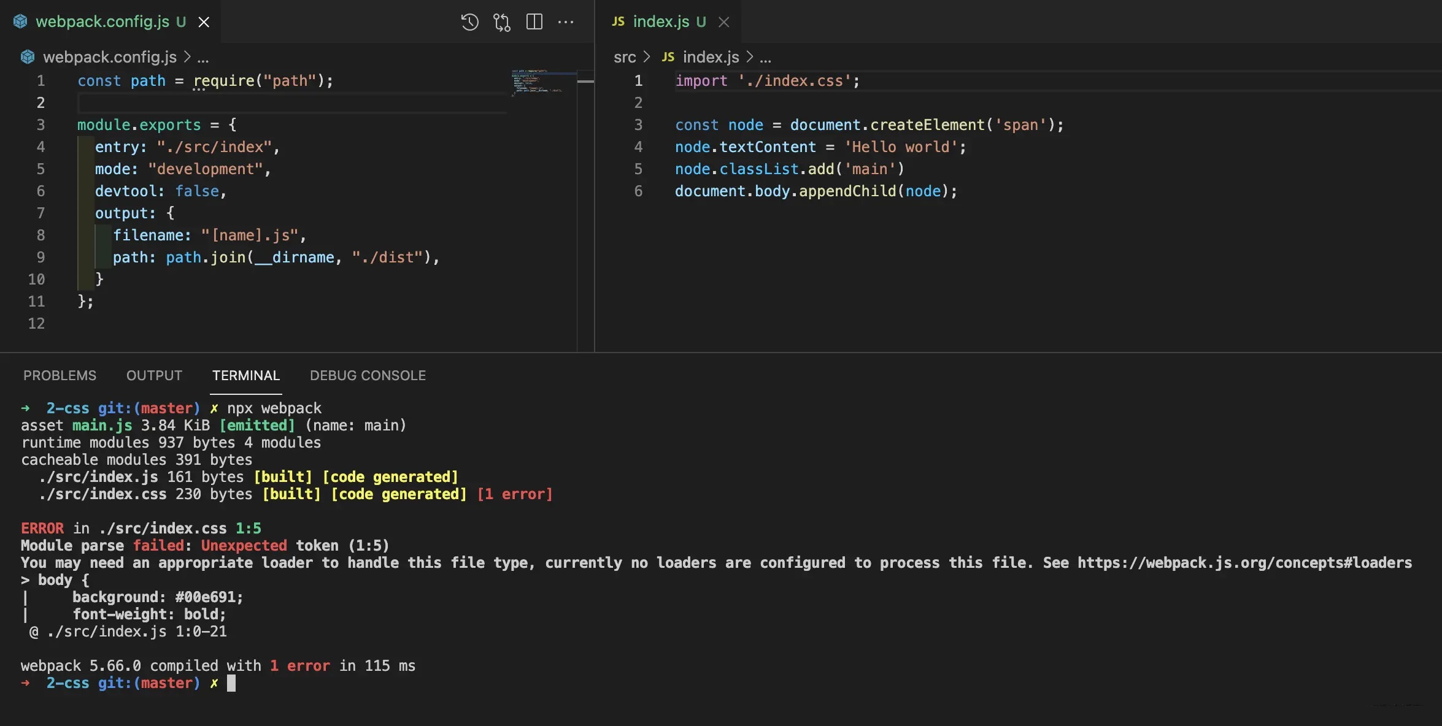The image size is (1442, 726).
Task: Click the webpack icon on editor tab
Action: (x=20, y=22)
